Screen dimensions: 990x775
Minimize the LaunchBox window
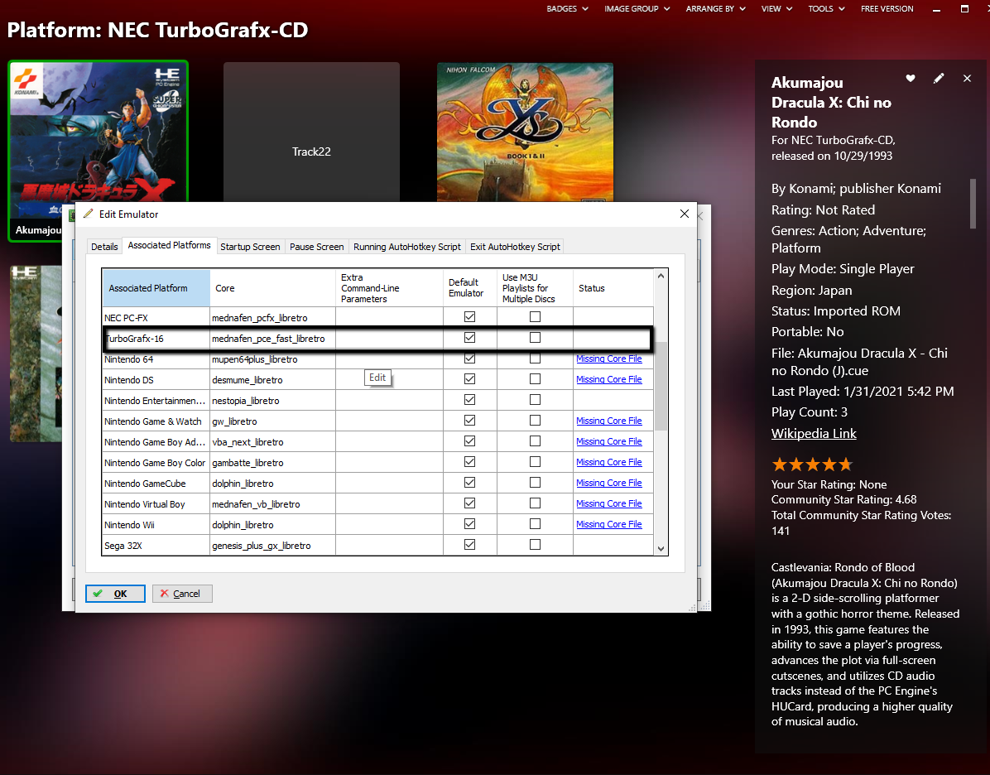tap(937, 9)
